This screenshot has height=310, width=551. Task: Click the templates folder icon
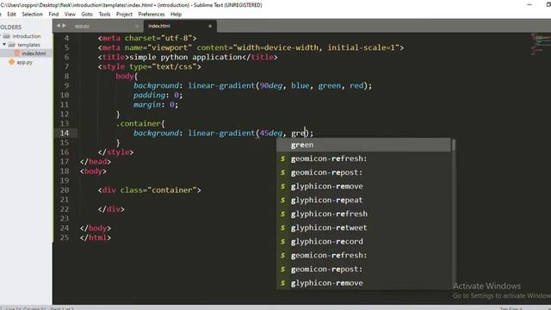(12, 45)
